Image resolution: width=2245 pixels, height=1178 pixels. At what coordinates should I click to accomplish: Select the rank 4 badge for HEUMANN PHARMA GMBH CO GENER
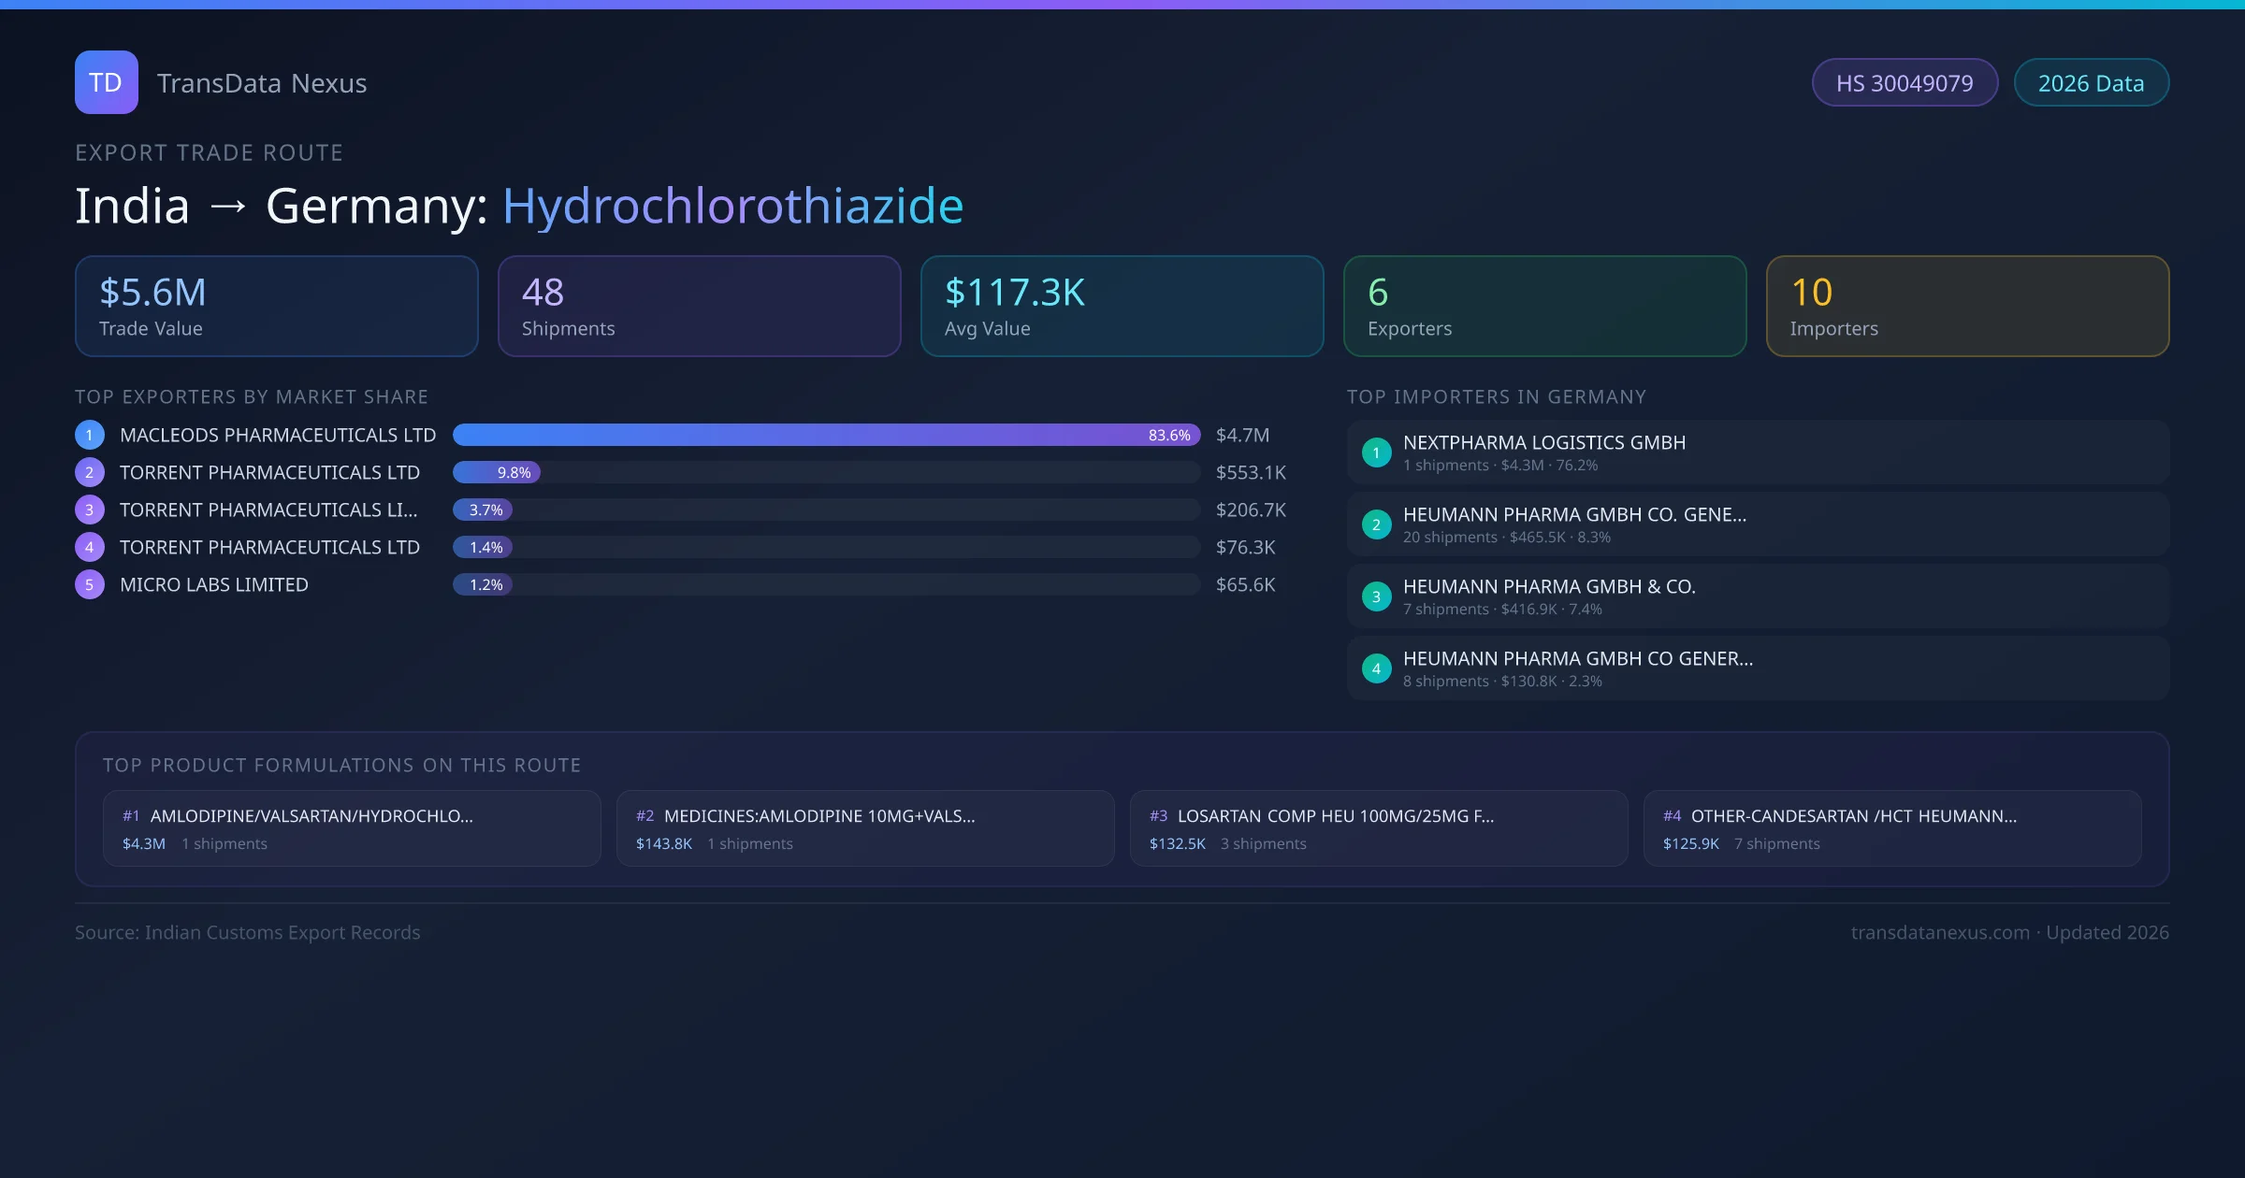[x=1376, y=668]
